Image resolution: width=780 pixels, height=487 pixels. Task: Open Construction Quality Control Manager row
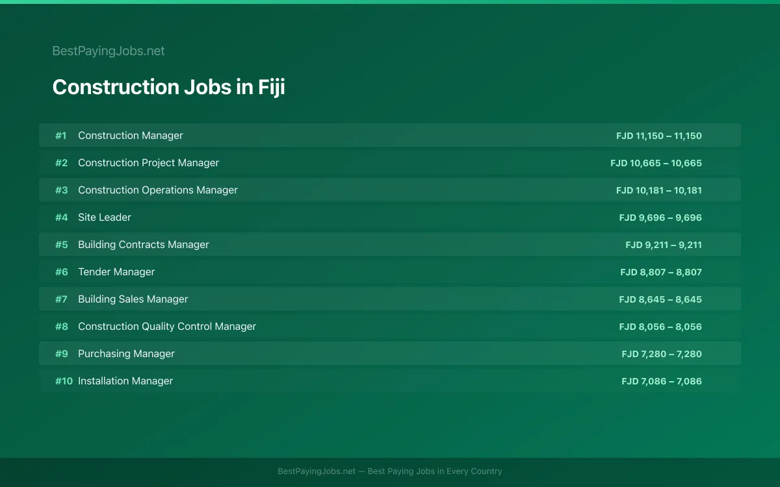click(390, 326)
